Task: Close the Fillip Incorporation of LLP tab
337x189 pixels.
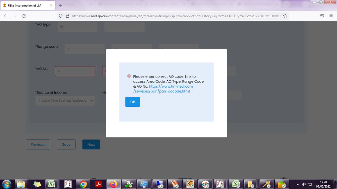Action: (x=51, y=6)
